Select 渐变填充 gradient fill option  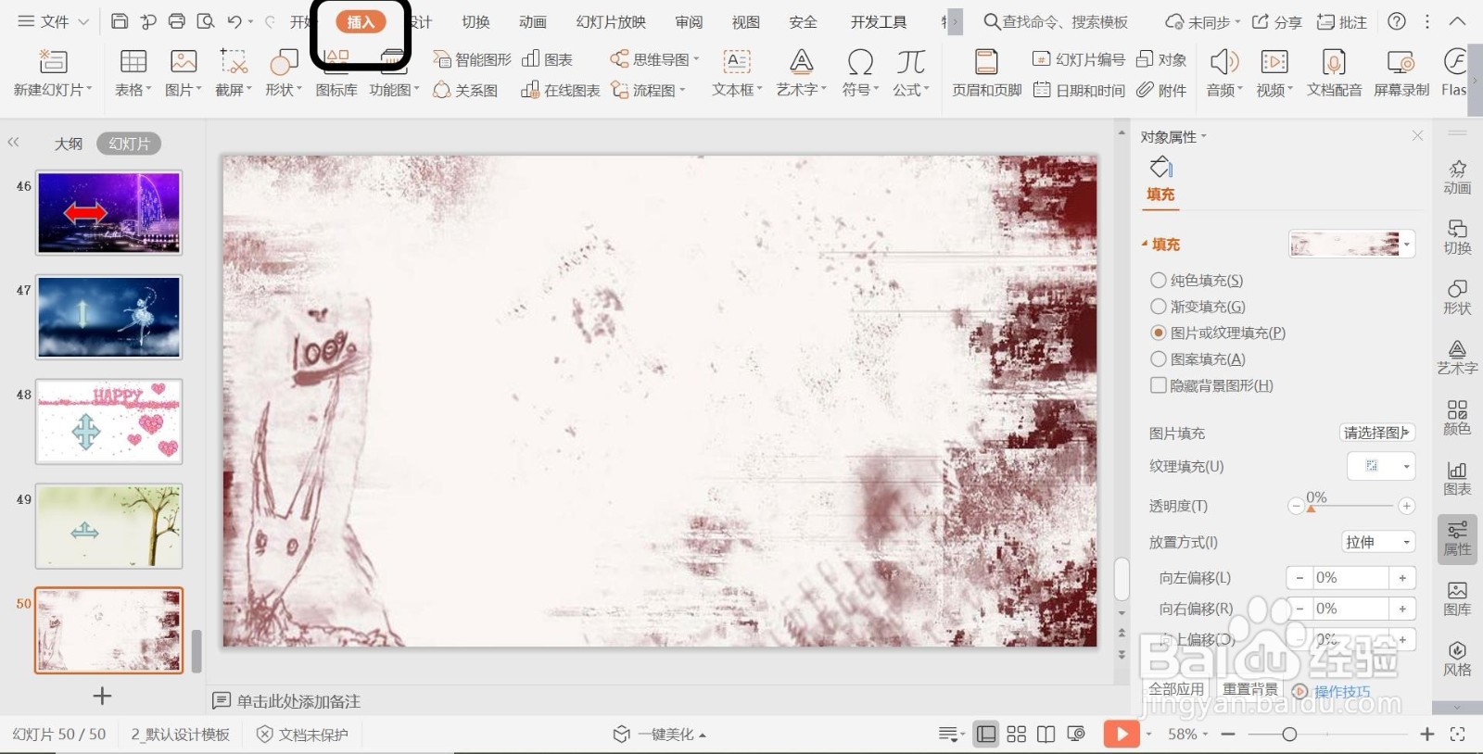pyautogui.click(x=1158, y=307)
